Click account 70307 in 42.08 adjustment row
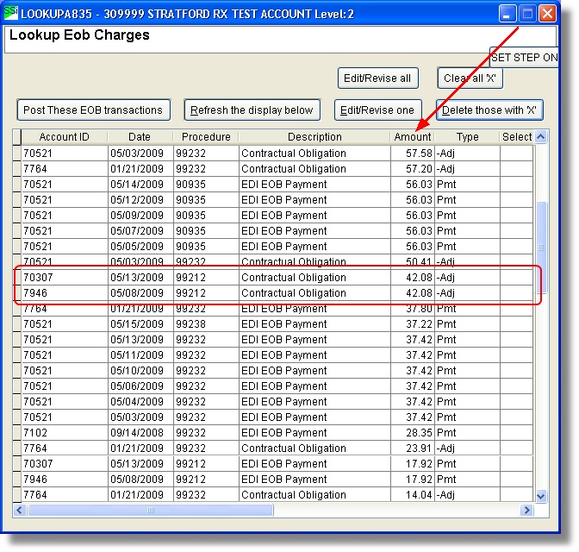The height and width of the screenshot is (552, 579). pyautogui.click(x=38, y=278)
